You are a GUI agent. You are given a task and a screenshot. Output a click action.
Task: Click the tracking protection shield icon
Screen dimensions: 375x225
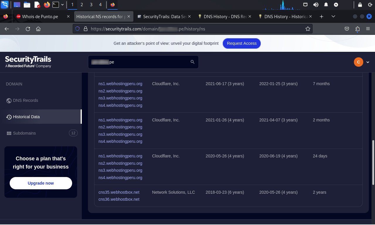78,29
